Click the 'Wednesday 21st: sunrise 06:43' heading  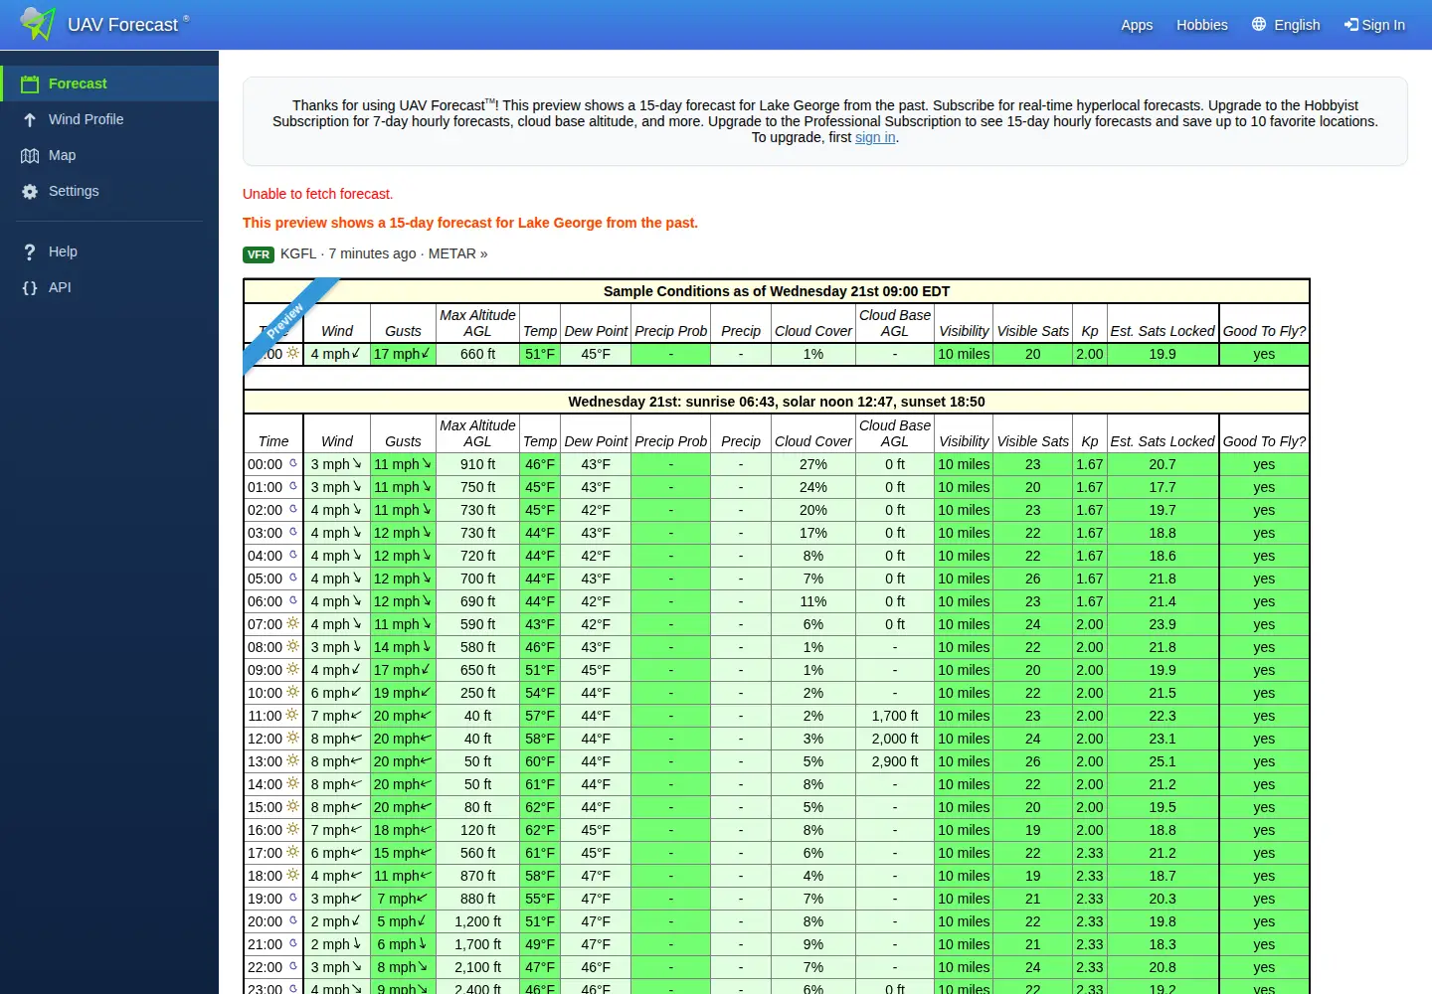tap(777, 402)
